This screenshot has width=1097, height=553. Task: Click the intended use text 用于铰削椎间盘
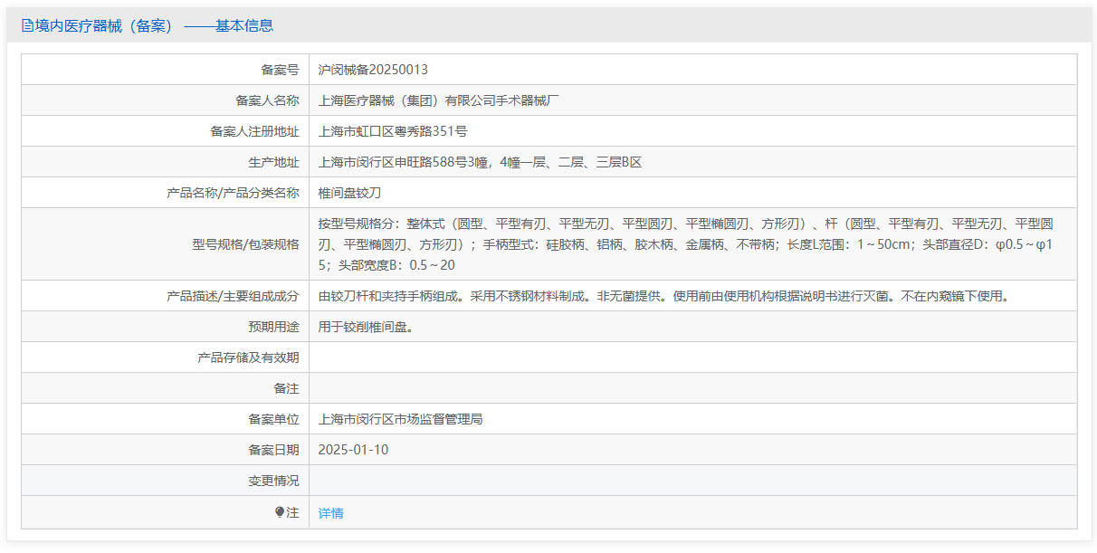[366, 327]
